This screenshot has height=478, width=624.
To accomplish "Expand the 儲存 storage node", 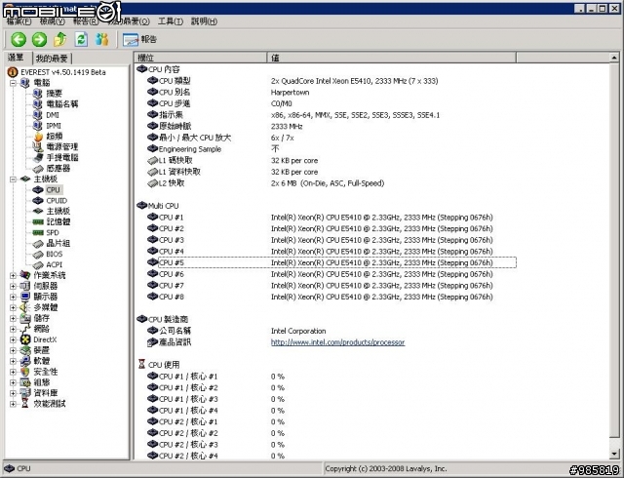I will 13,318.
